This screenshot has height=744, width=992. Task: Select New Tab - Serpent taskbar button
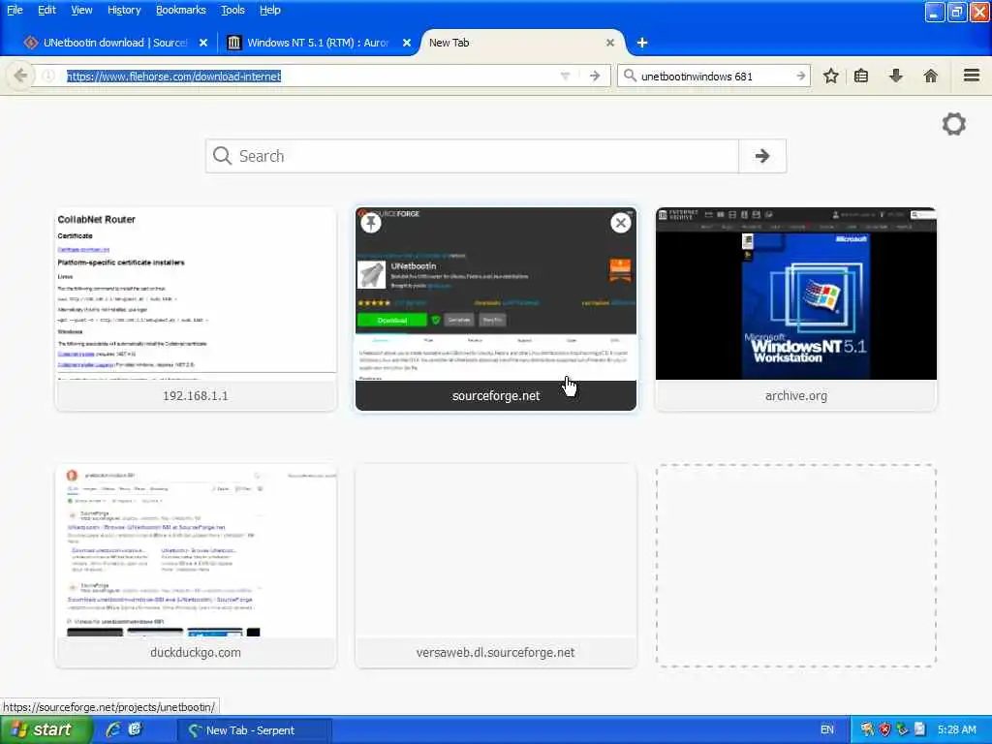pyautogui.click(x=253, y=730)
